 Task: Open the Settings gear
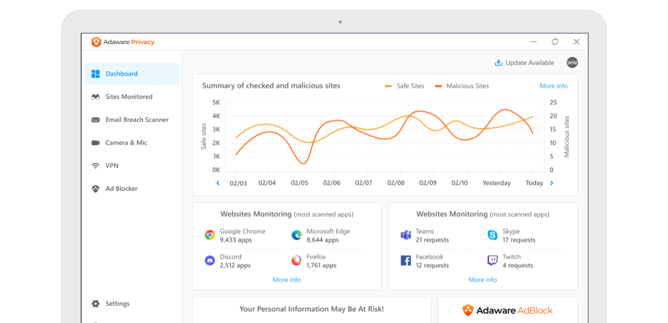click(x=94, y=303)
